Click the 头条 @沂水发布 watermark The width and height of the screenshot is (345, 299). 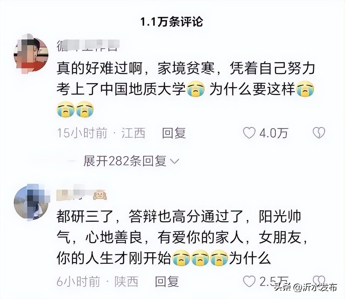click(305, 287)
